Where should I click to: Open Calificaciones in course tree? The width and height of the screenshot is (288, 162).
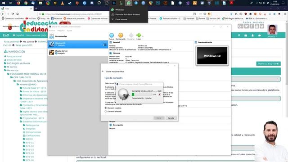click(33, 135)
